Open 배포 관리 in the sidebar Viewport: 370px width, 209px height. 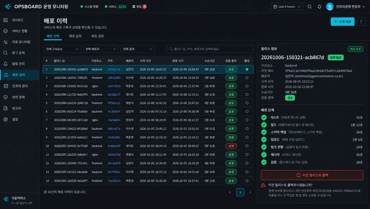[x=20, y=75]
